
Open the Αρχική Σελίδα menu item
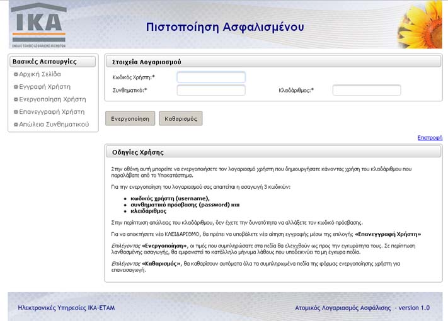point(40,74)
